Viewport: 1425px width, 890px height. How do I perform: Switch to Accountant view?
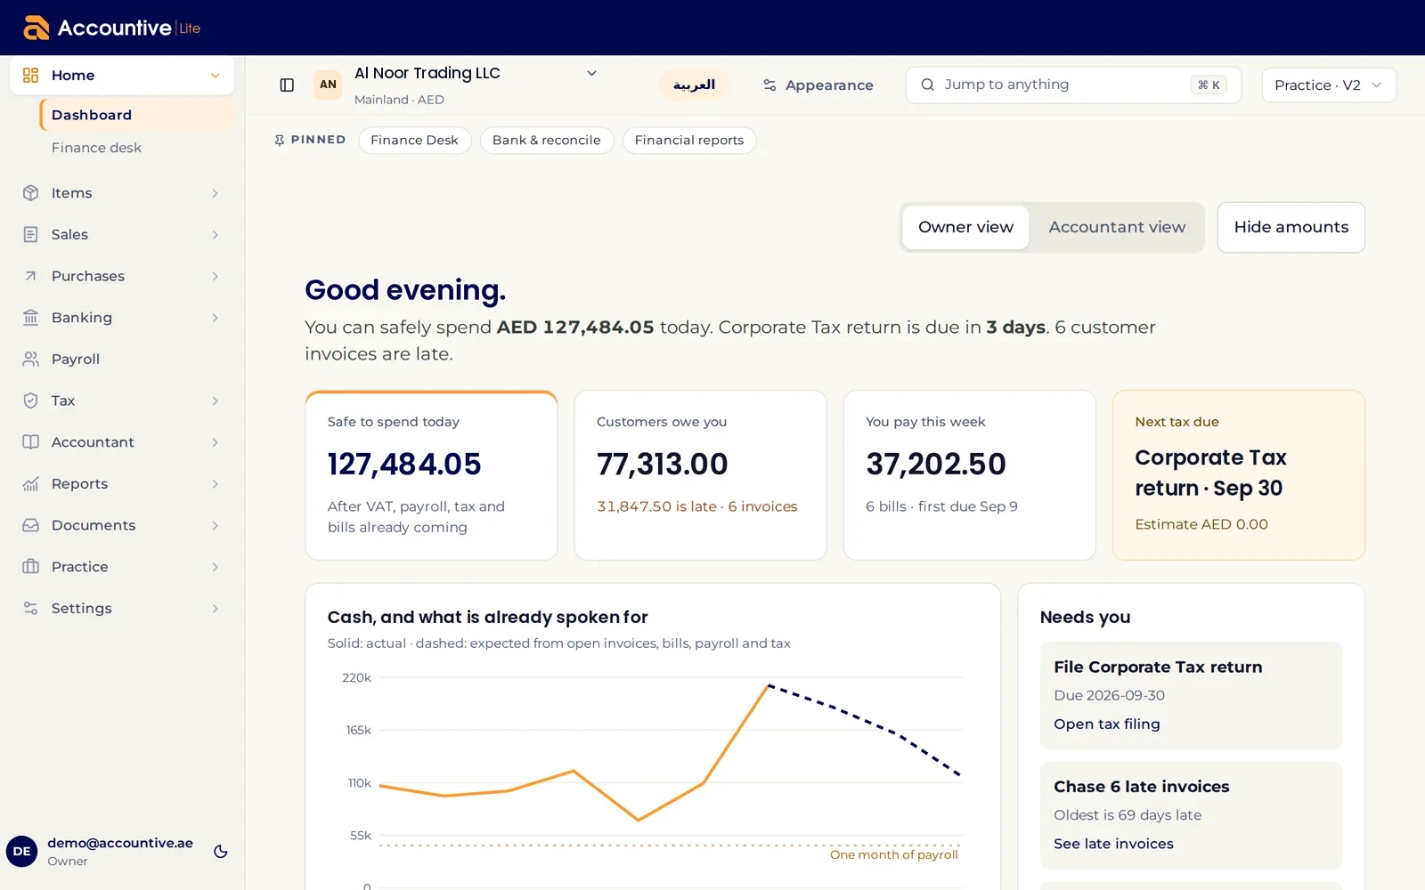coord(1117,227)
